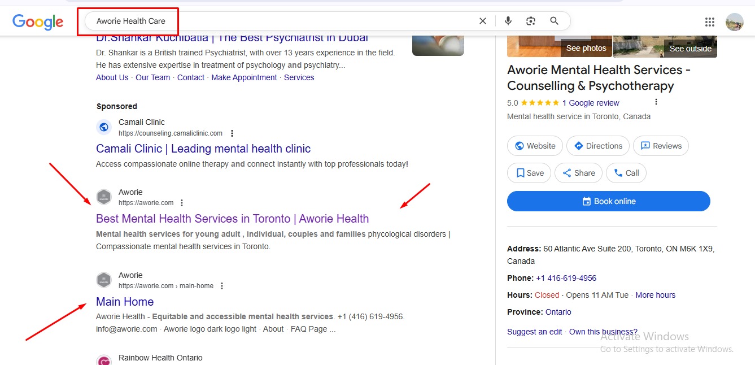Open search by image lens icon

531,21
